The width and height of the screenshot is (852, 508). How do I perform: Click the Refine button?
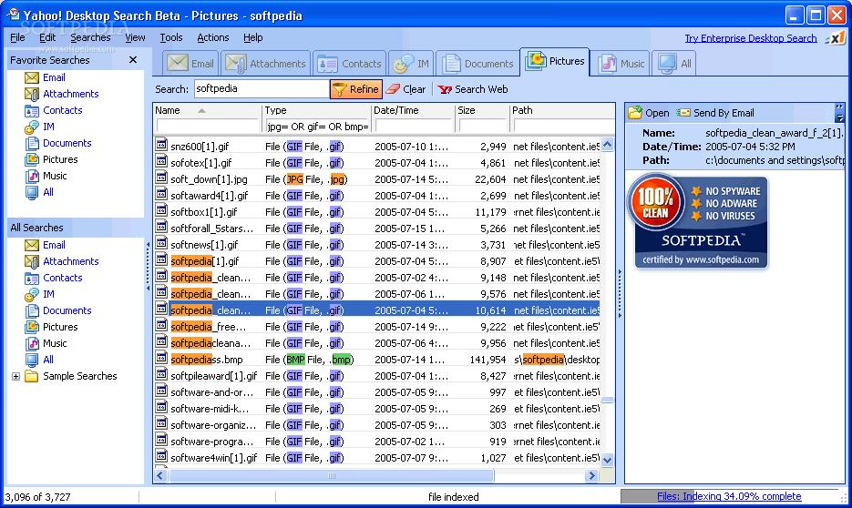[356, 89]
